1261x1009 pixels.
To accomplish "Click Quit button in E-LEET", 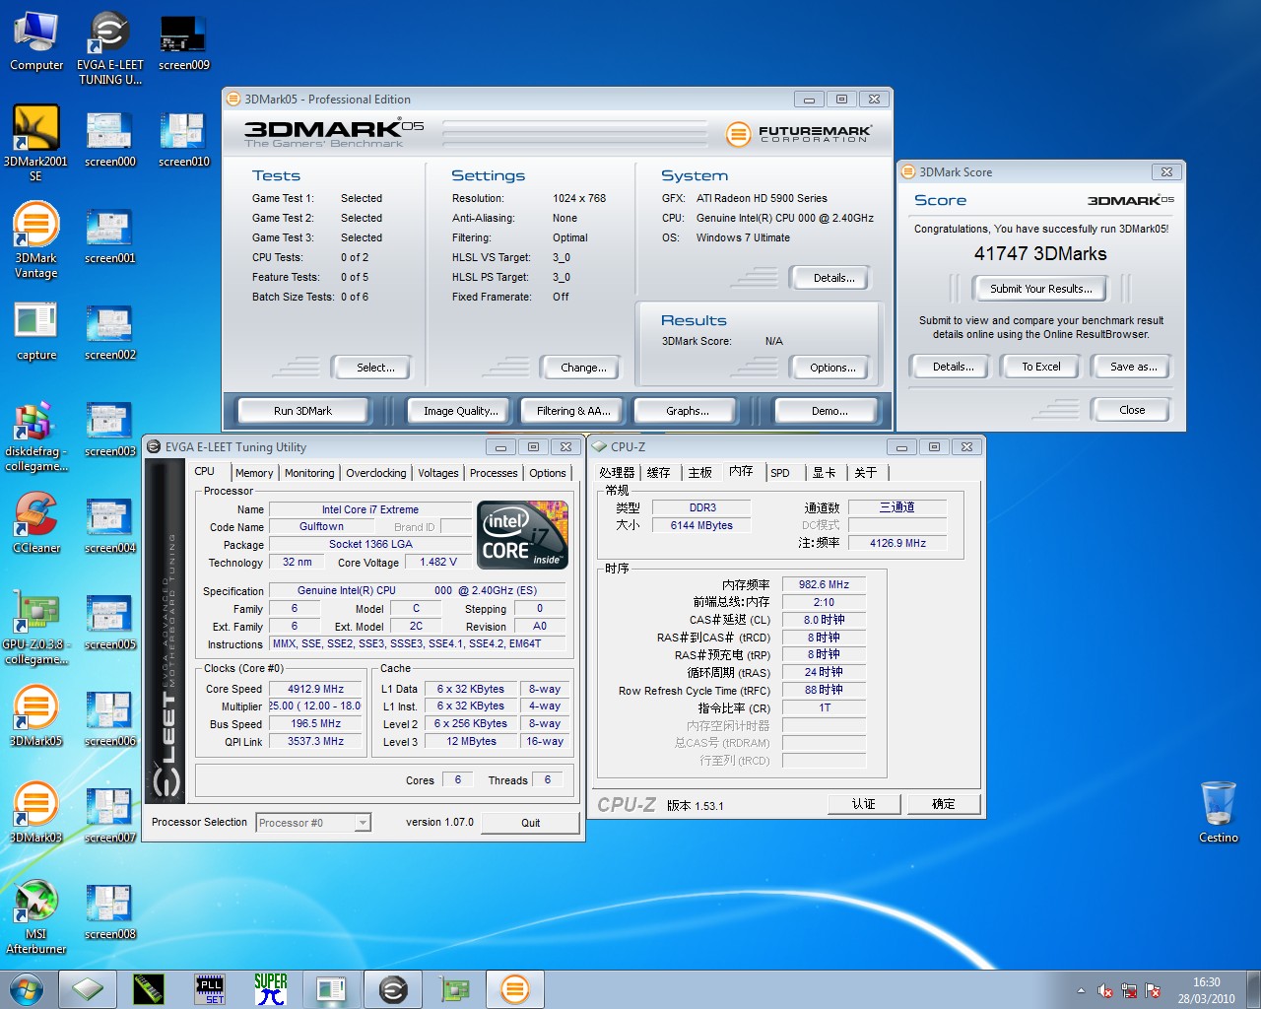I will 531,823.
